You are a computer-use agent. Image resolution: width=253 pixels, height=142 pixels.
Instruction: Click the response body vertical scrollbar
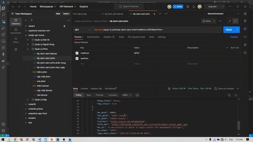coord(239,125)
